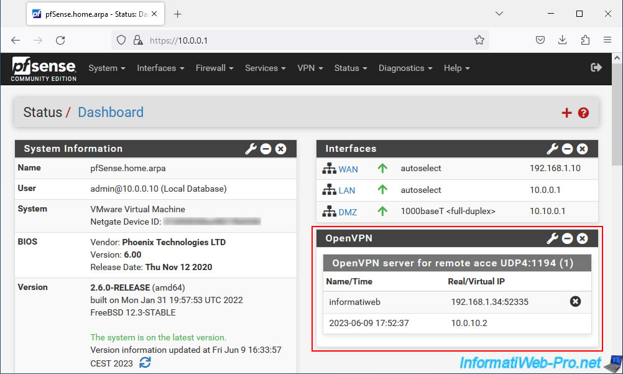
Task: Expand the Help menu
Action: click(457, 68)
